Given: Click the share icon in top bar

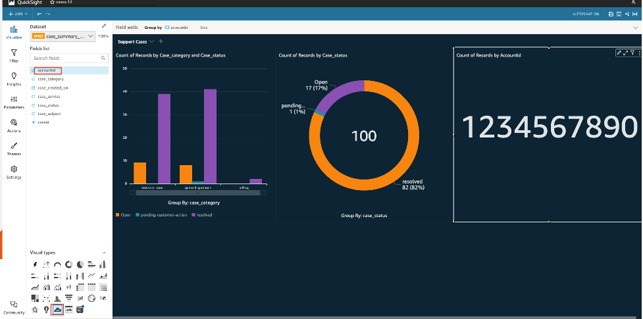Looking at the screenshot, I should [x=627, y=14].
